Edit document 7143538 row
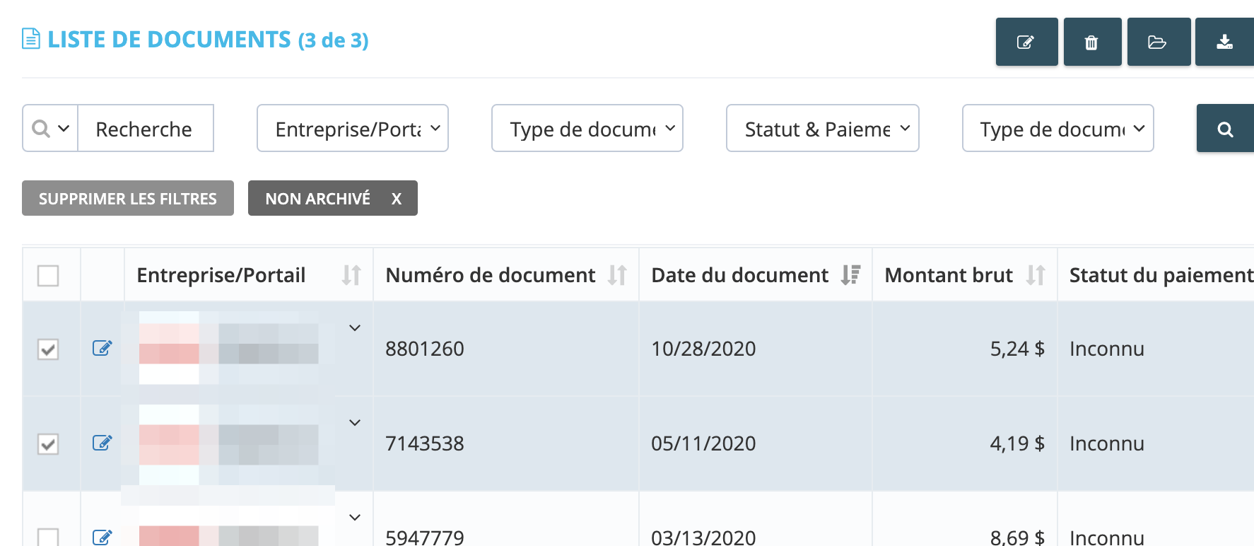 pos(102,443)
